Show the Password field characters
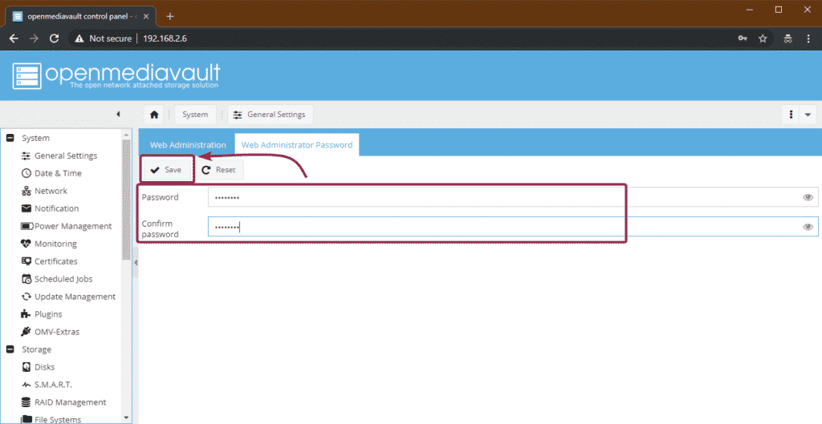 tap(808, 197)
